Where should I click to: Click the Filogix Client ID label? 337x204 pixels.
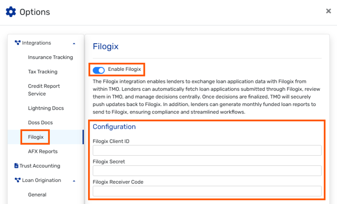[x=111, y=141]
